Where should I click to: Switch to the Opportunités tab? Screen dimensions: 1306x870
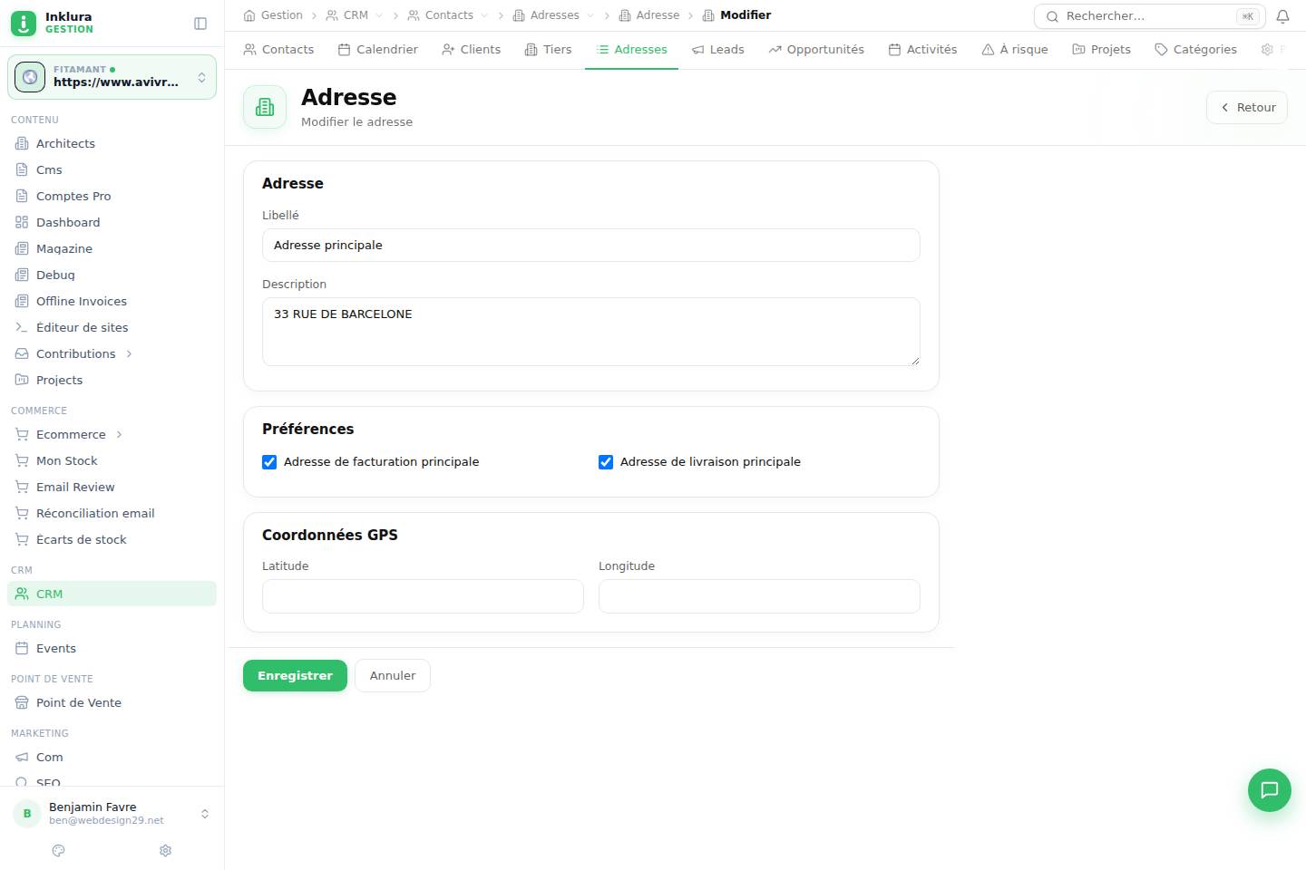[x=816, y=50]
